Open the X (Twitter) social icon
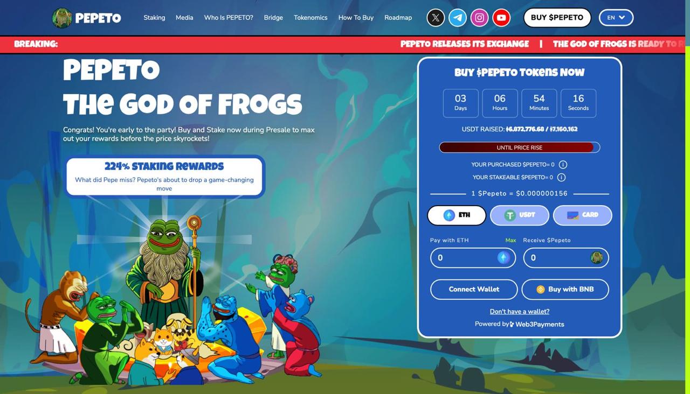Image resolution: width=690 pixels, height=394 pixels. [x=436, y=18]
